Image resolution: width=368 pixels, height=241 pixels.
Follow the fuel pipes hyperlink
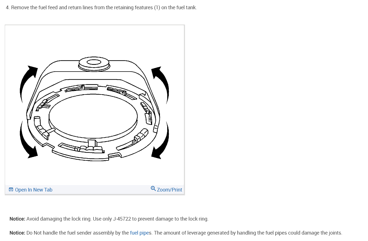(141, 233)
